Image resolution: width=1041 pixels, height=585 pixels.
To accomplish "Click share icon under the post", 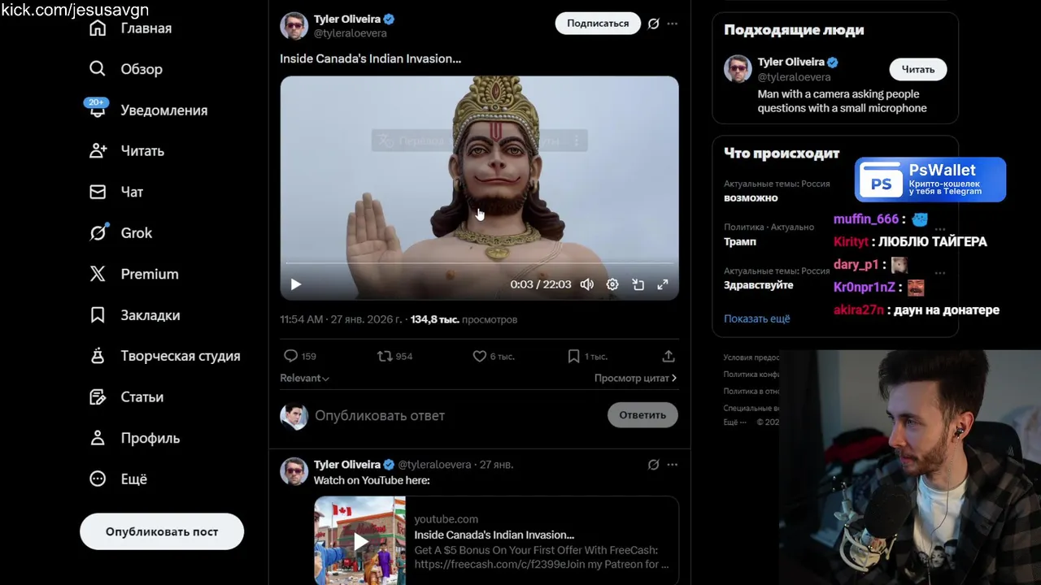I will pos(669,356).
